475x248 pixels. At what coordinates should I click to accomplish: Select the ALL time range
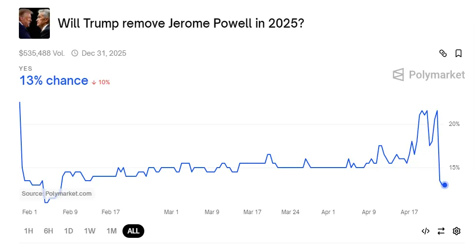133,231
